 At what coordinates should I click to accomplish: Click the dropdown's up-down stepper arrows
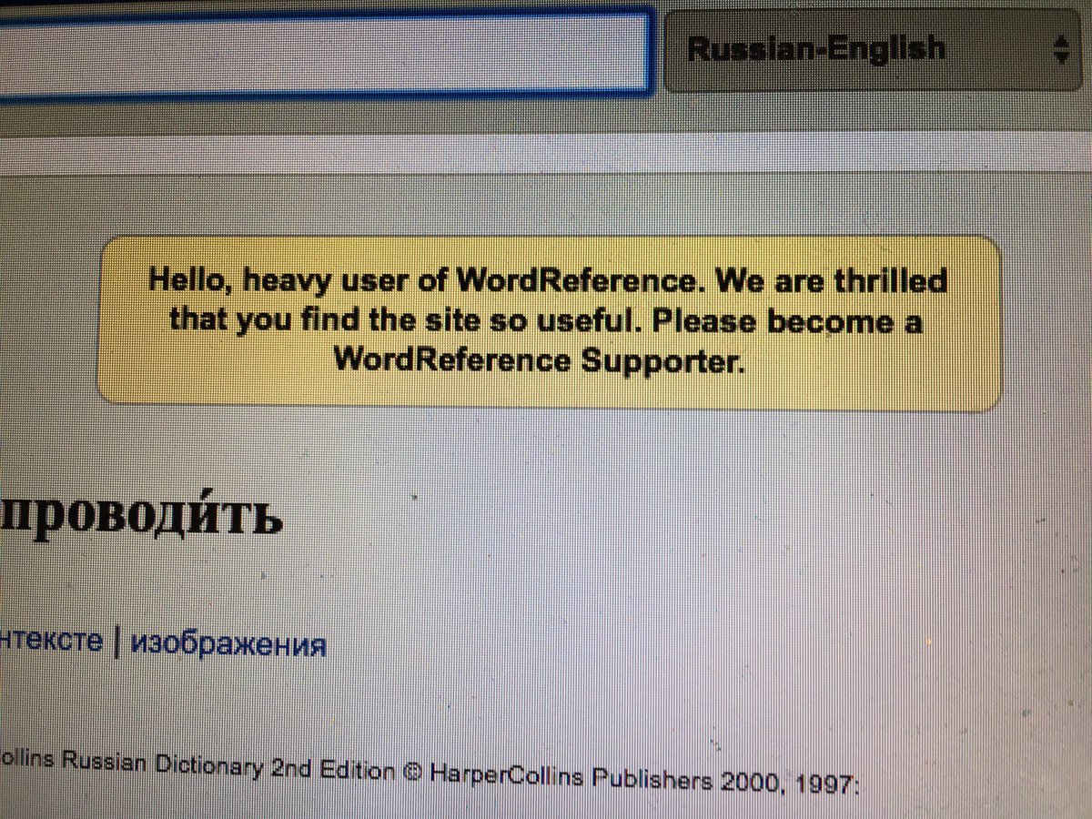(x=1062, y=48)
